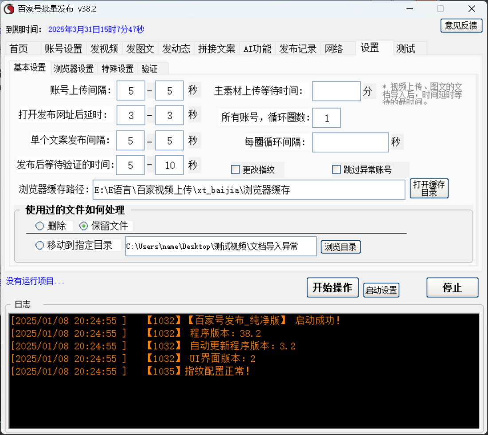Go to the 发图文 tab

140,49
